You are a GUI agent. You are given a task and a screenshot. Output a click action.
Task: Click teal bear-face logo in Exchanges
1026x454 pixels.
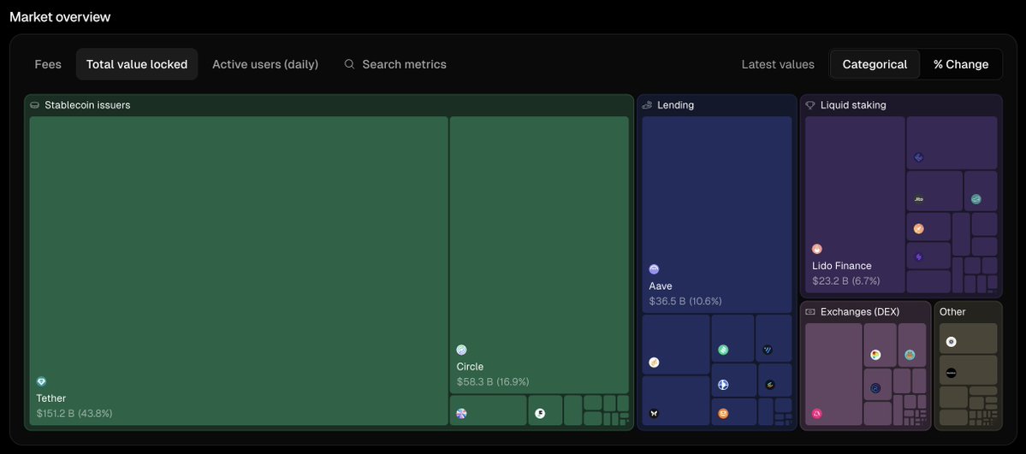(910, 355)
